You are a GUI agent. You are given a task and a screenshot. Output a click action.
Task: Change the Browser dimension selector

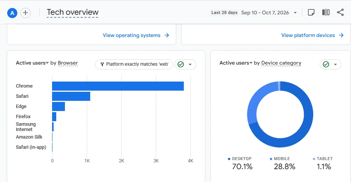click(x=68, y=63)
